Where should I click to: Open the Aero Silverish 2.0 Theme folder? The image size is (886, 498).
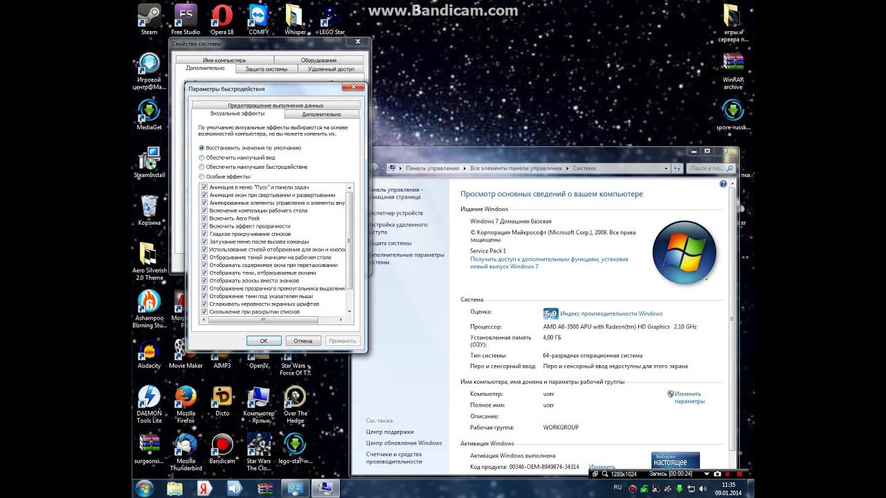tap(149, 259)
